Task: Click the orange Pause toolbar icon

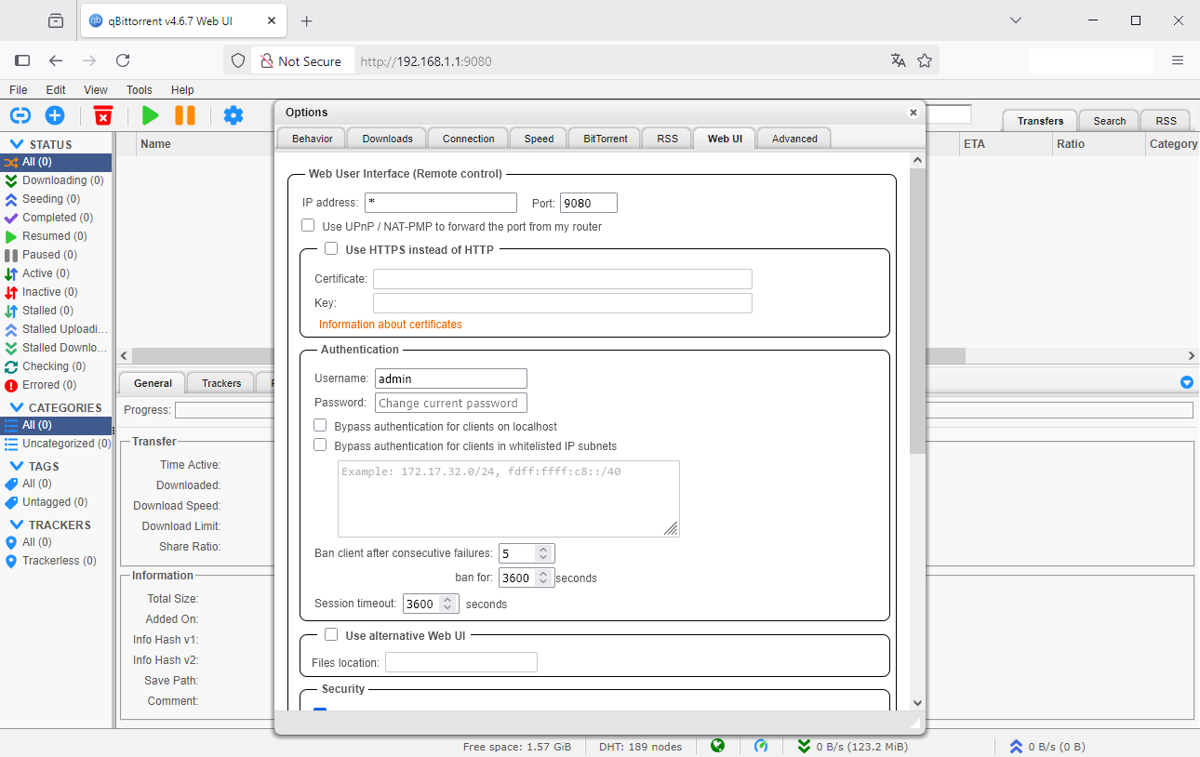Action: (185, 115)
